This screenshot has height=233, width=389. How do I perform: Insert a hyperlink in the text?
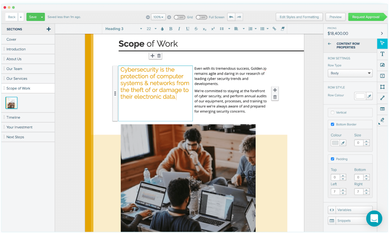(x=274, y=29)
